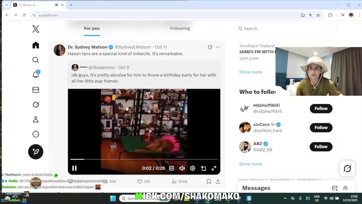Image resolution: width=362 pixels, height=204 pixels.
Task: Bookmark the Sydney Watson post
Action: coord(209,181)
